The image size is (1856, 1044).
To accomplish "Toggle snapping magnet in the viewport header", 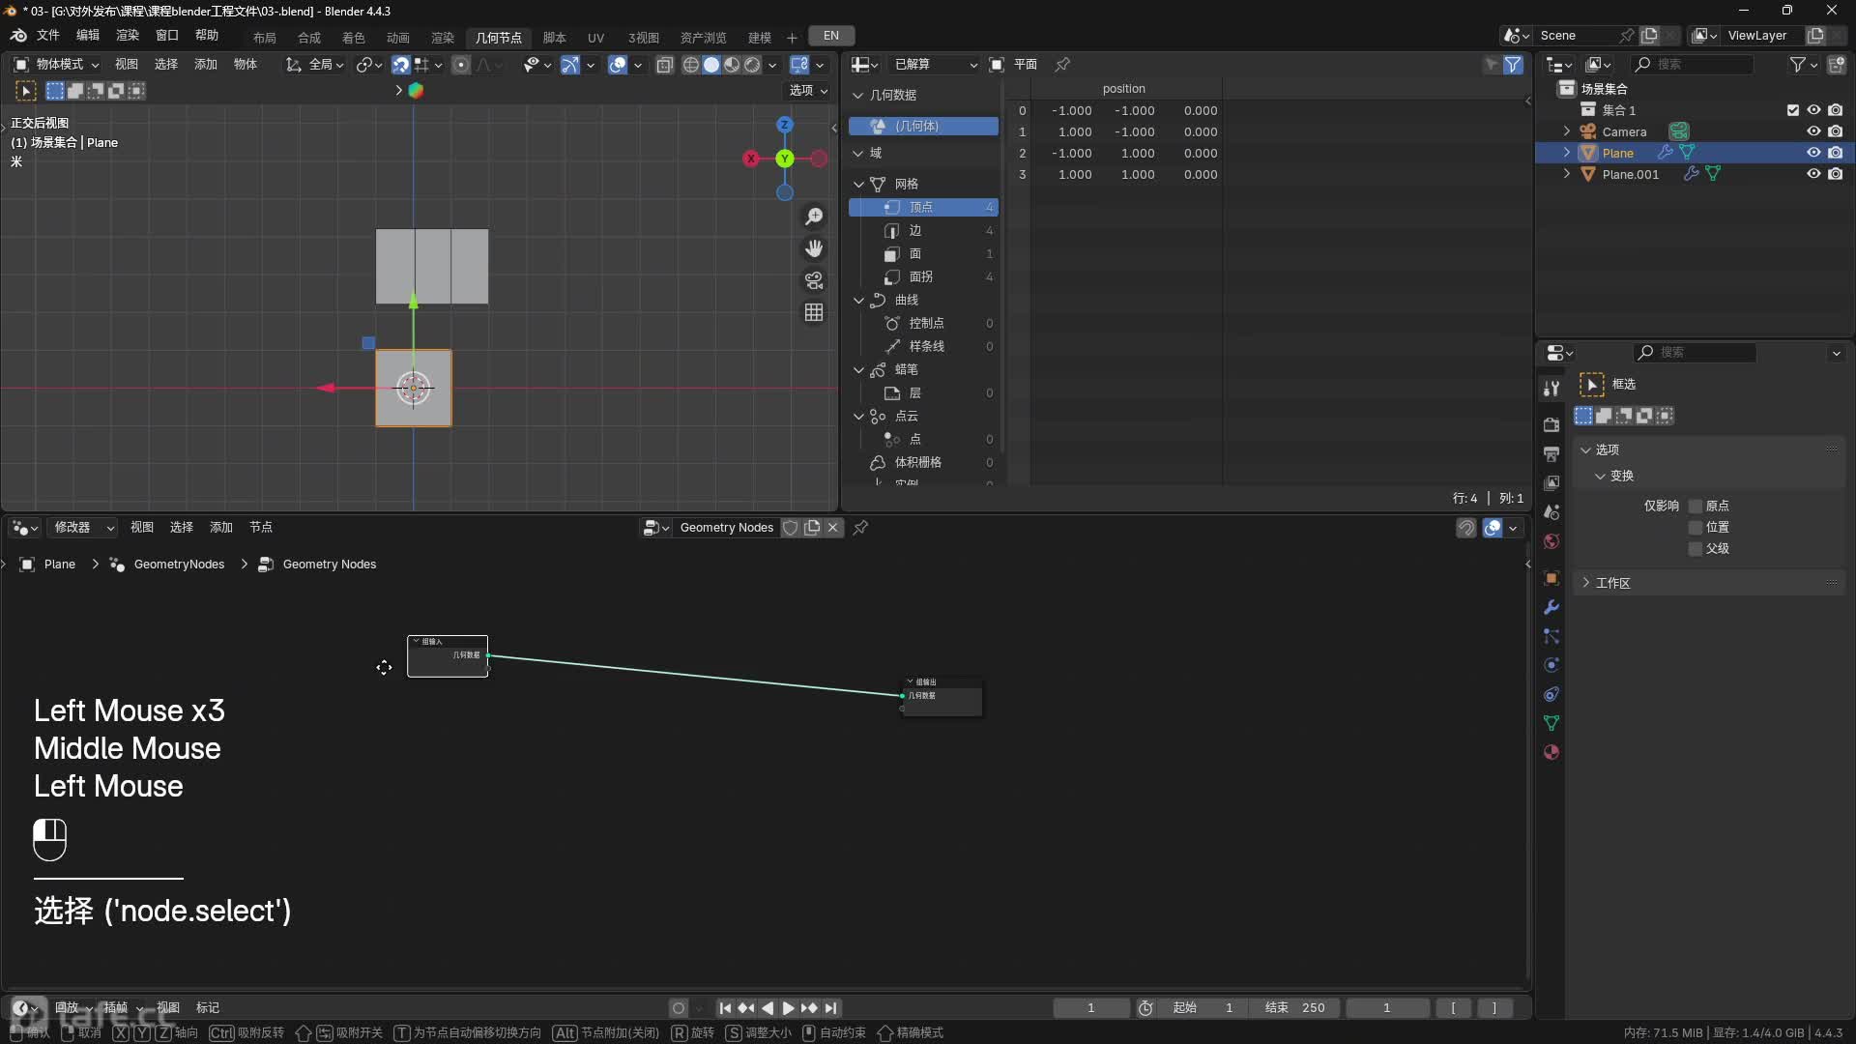I will coord(400,65).
